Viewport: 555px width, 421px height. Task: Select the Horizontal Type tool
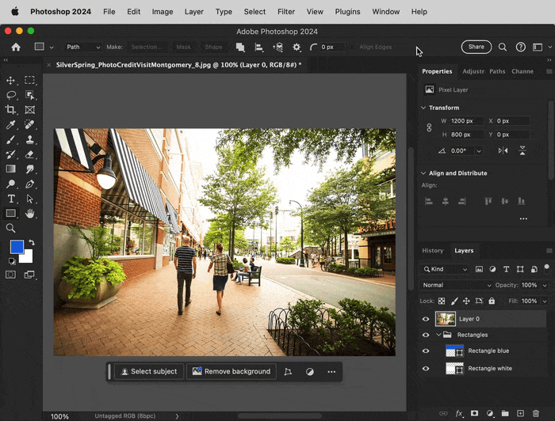[x=11, y=199]
